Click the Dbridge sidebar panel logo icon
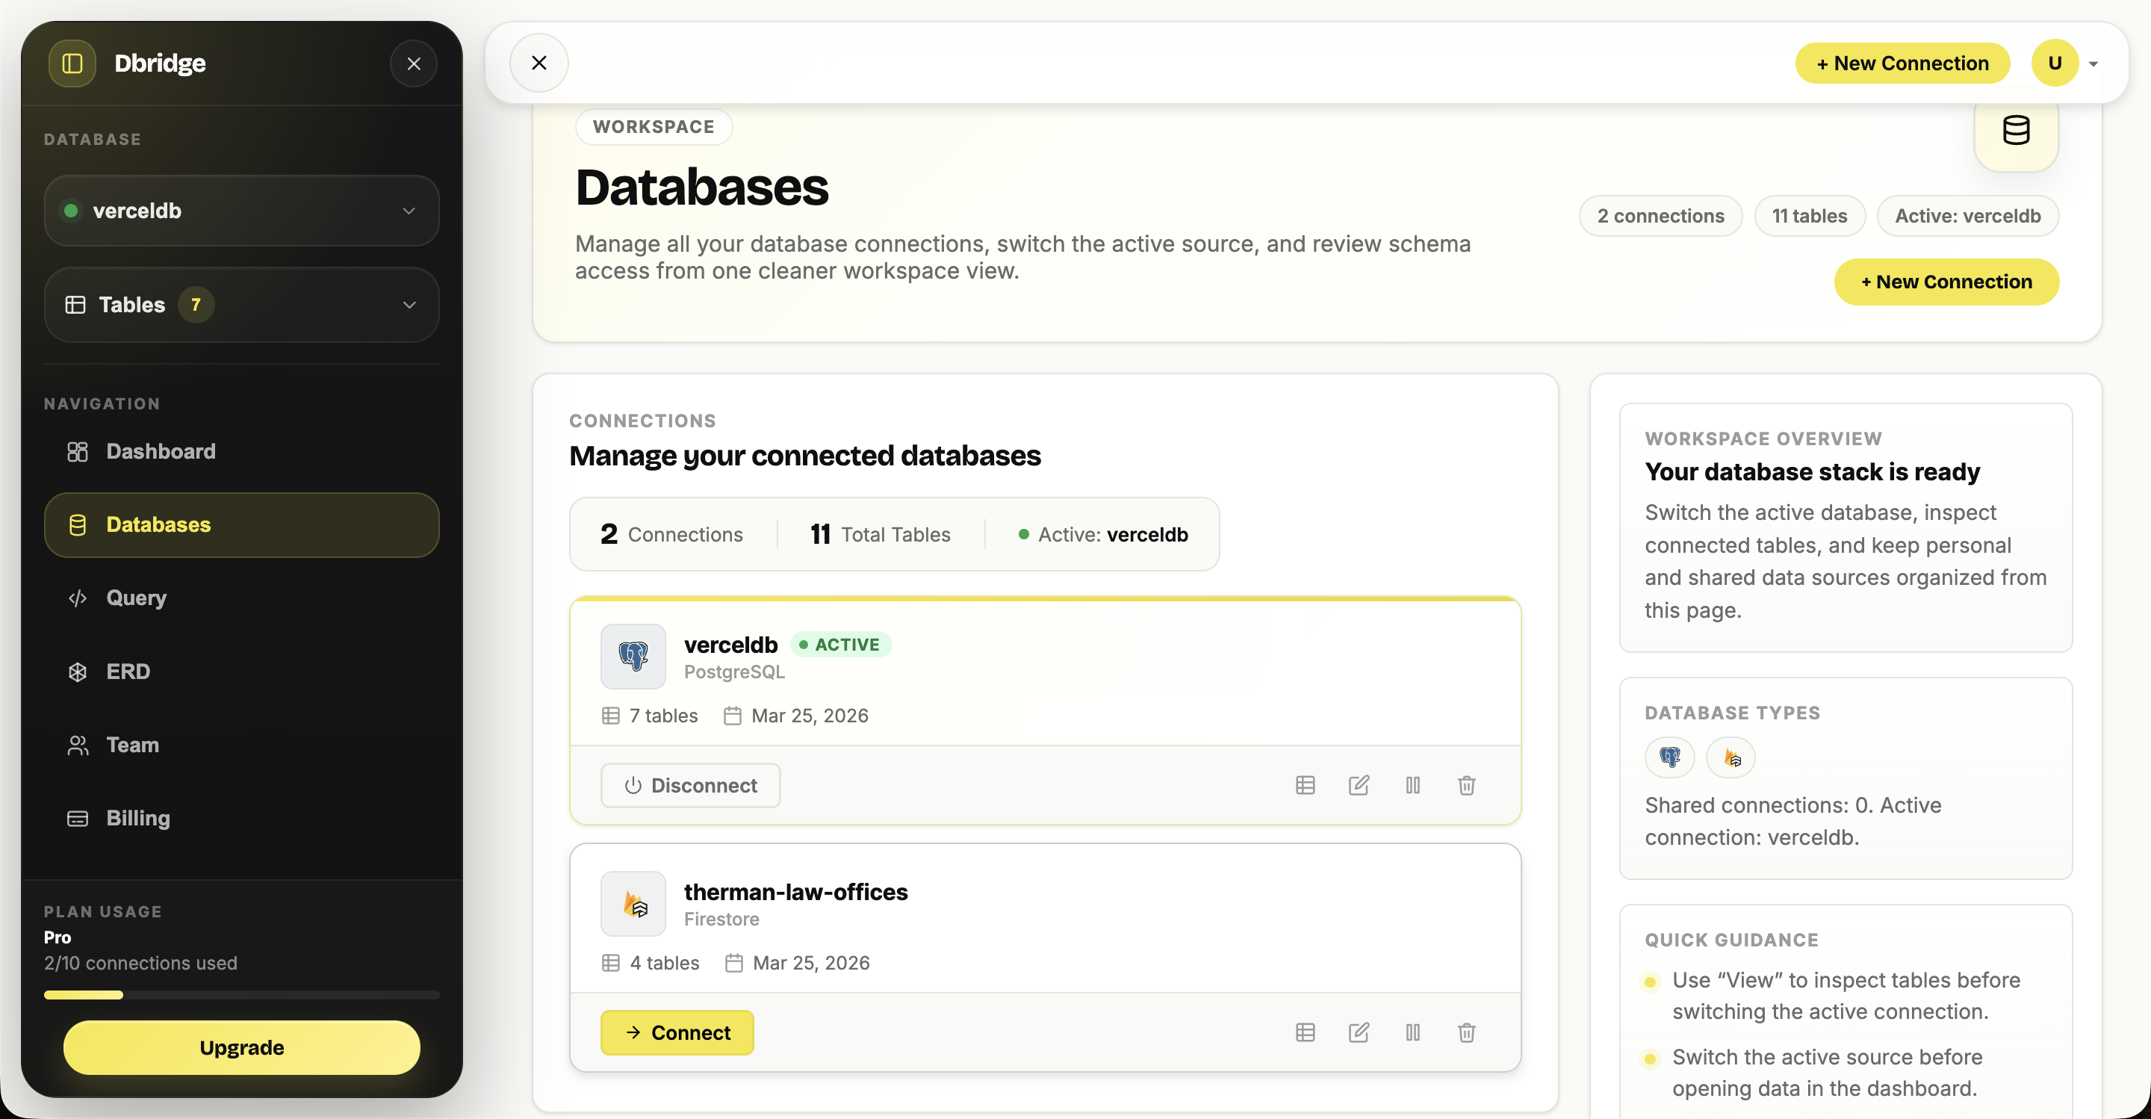The image size is (2151, 1119). click(x=72, y=63)
